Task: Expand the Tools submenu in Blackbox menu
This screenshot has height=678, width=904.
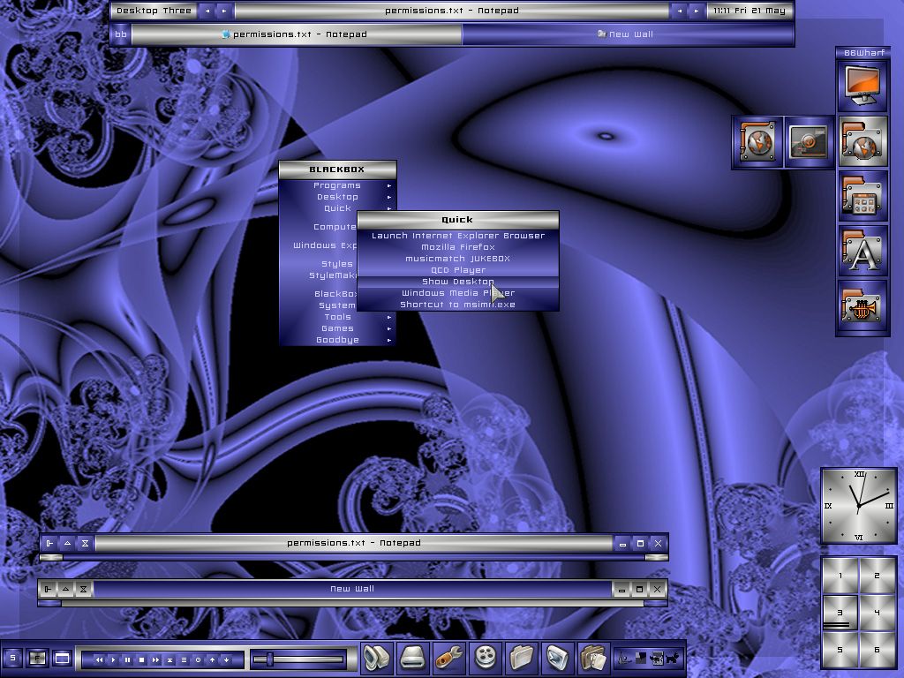Action: (x=338, y=317)
